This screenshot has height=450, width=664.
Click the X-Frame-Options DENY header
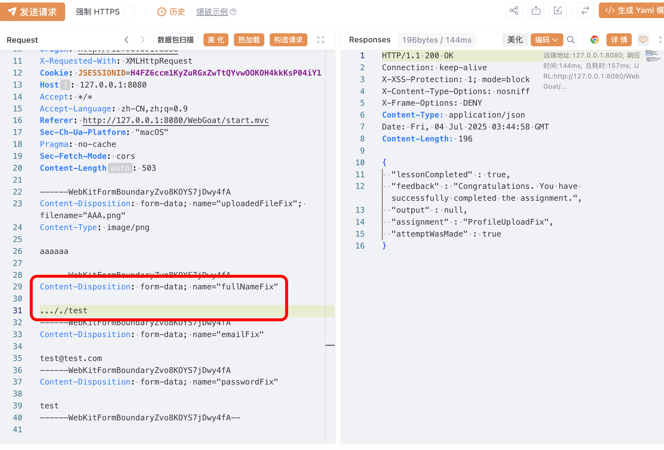(432, 103)
